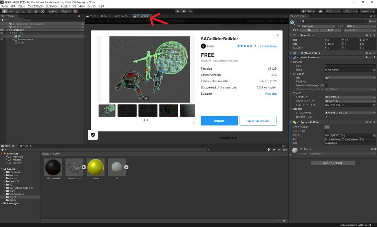Select the Move tool
Viewport: 377px width, 227px height.
tap(11, 11)
